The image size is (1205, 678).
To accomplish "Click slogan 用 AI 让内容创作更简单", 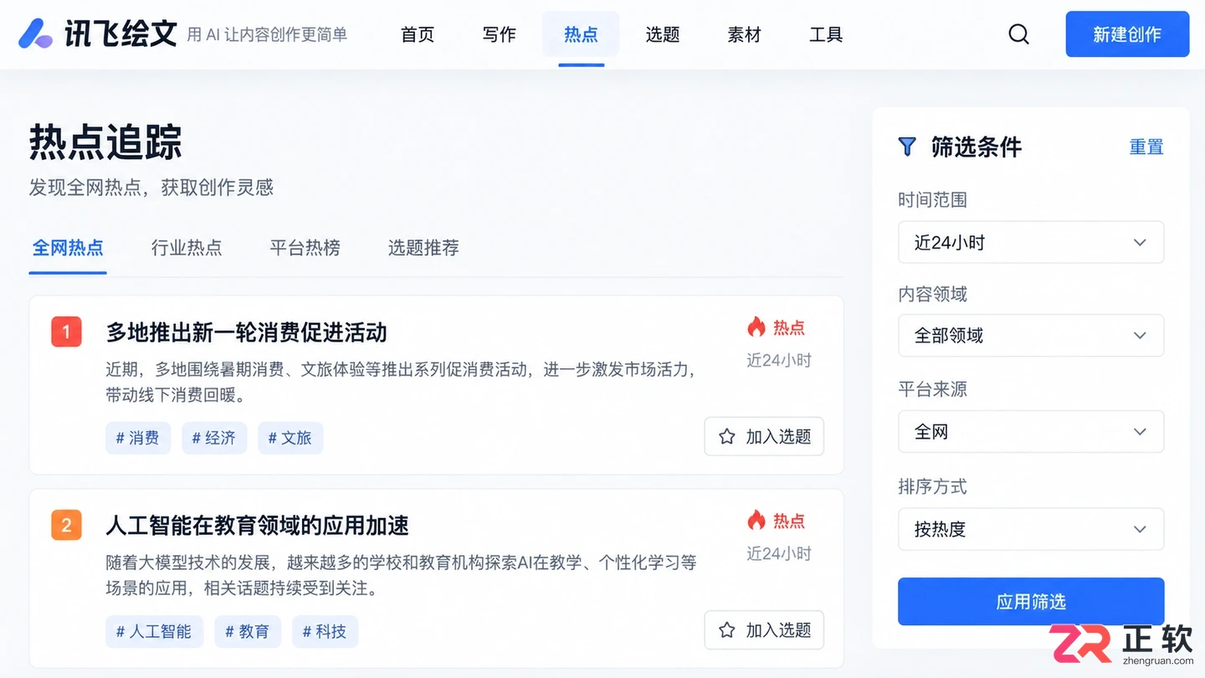I will pyautogui.click(x=267, y=35).
